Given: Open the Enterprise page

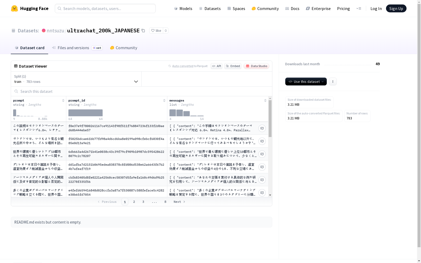Looking at the screenshot, I should tap(318, 8).
